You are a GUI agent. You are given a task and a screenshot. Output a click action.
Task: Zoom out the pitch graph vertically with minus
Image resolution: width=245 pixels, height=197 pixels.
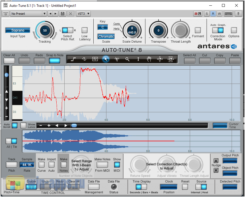click(7, 117)
